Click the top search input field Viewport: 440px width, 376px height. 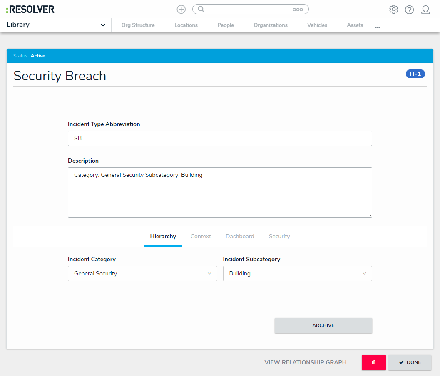(250, 9)
